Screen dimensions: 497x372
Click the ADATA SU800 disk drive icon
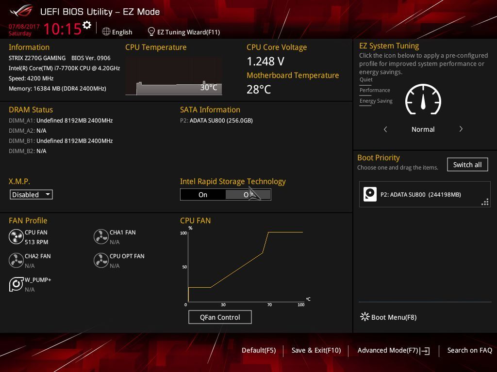pyautogui.click(x=370, y=194)
